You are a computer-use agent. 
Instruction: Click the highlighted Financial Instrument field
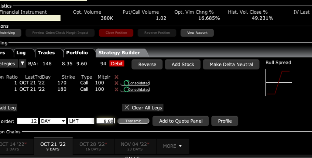30,18
